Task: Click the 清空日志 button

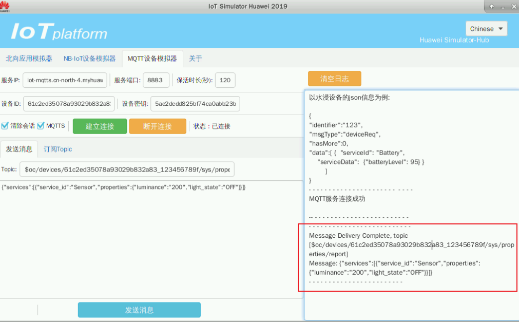Action: pos(334,79)
